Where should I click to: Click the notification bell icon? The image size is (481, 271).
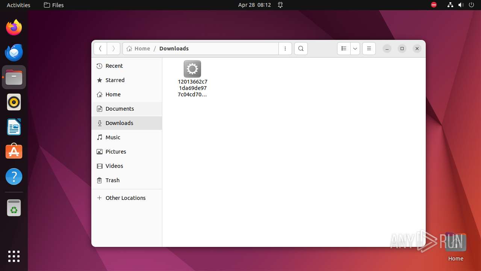[280, 5]
